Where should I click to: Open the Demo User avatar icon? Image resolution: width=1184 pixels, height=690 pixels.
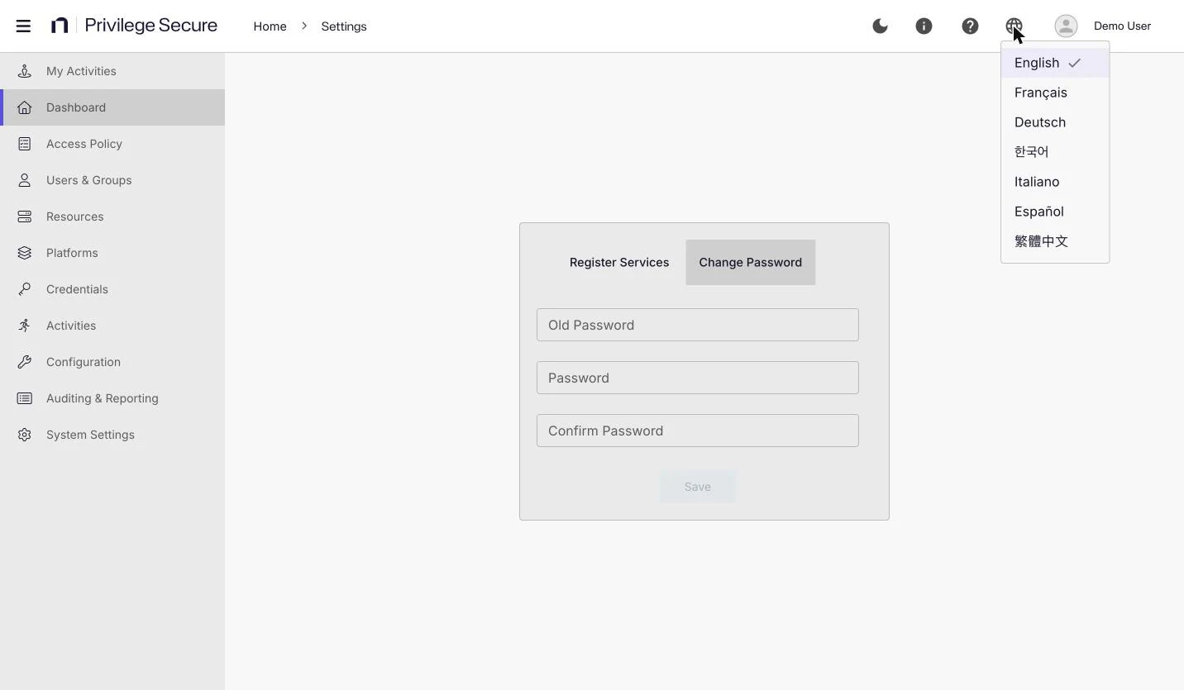click(1066, 26)
